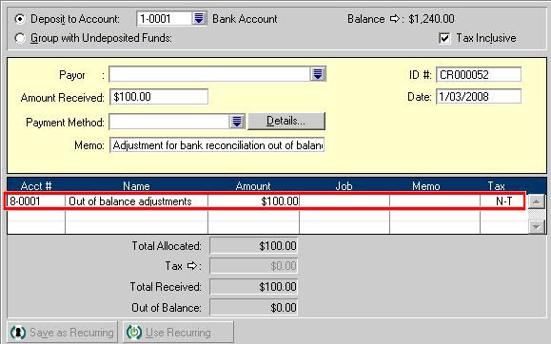551x344 pixels.
Task: Select the 8-0001 account row cell
Action: [36, 201]
